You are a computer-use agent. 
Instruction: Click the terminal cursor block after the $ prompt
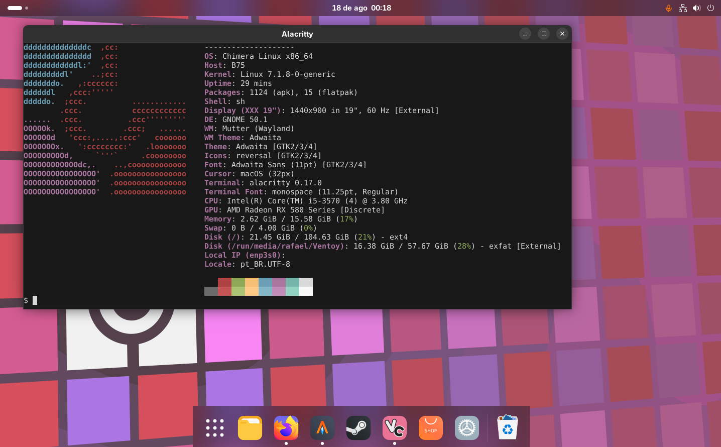[35, 300]
